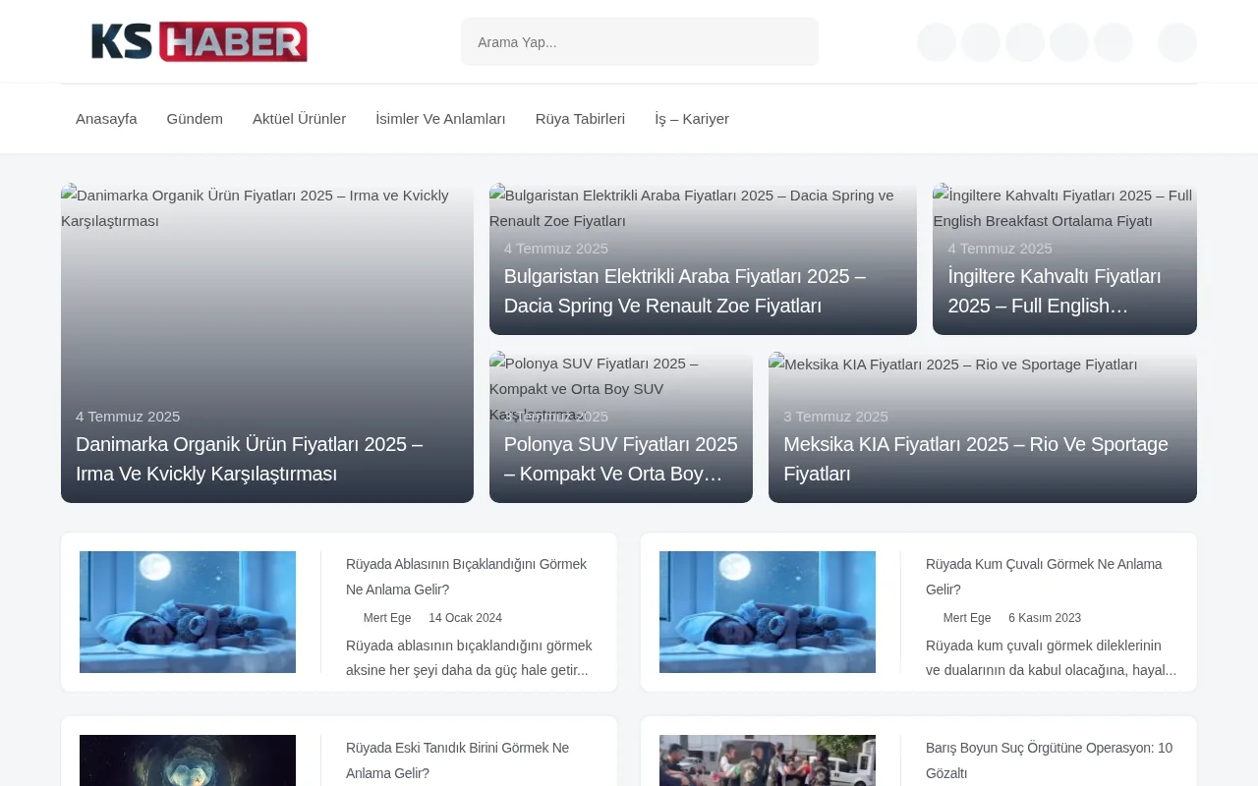The height and width of the screenshot is (786, 1258).
Task: Open the İngiltere Kahvaltı Fiyatları article
Action: pyautogui.click(x=1054, y=291)
